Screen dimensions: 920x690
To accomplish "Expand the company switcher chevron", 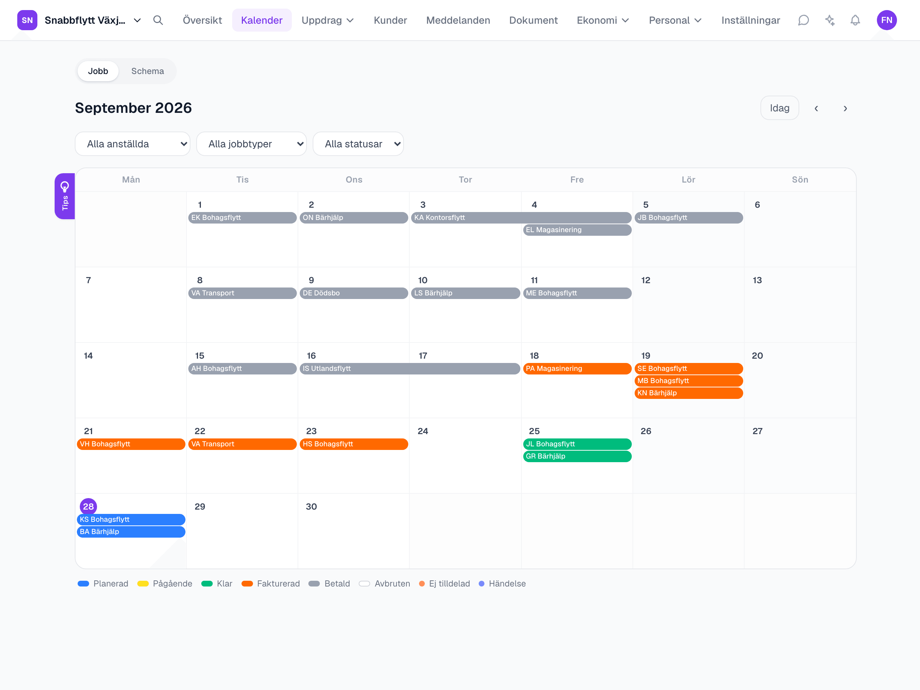I will 137,20.
